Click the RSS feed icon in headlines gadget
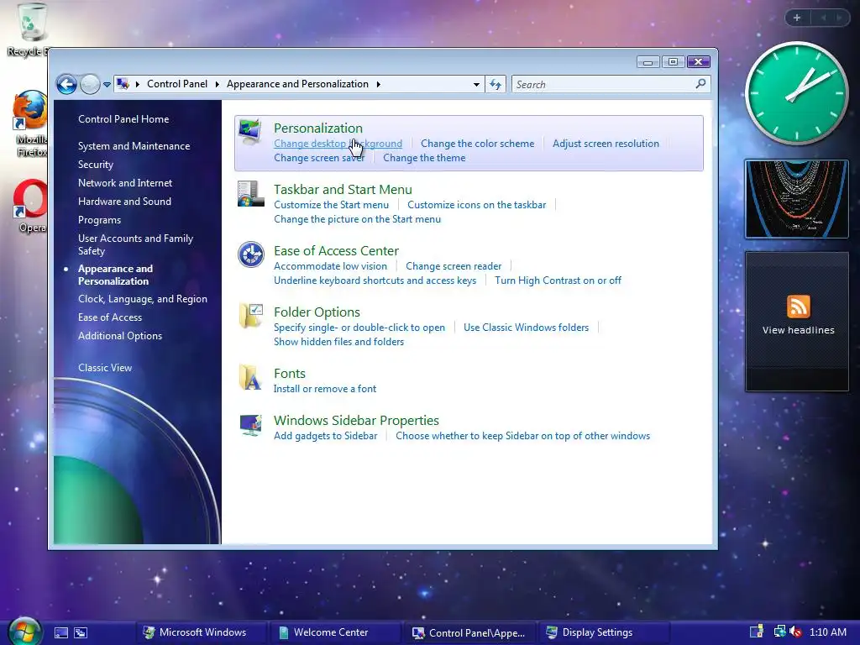The height and width of the screenshot is (645, 860). [798, 306]
